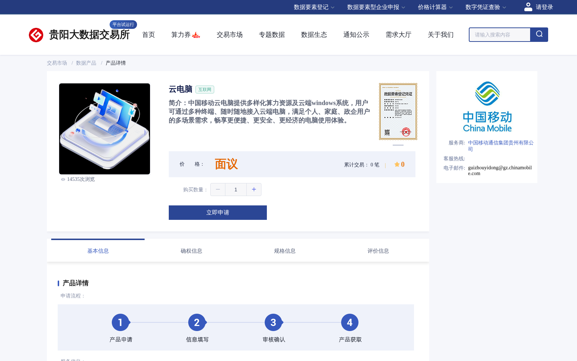
Task: Click 产品详情 in the breadcrumb
Action: (116, 63)
